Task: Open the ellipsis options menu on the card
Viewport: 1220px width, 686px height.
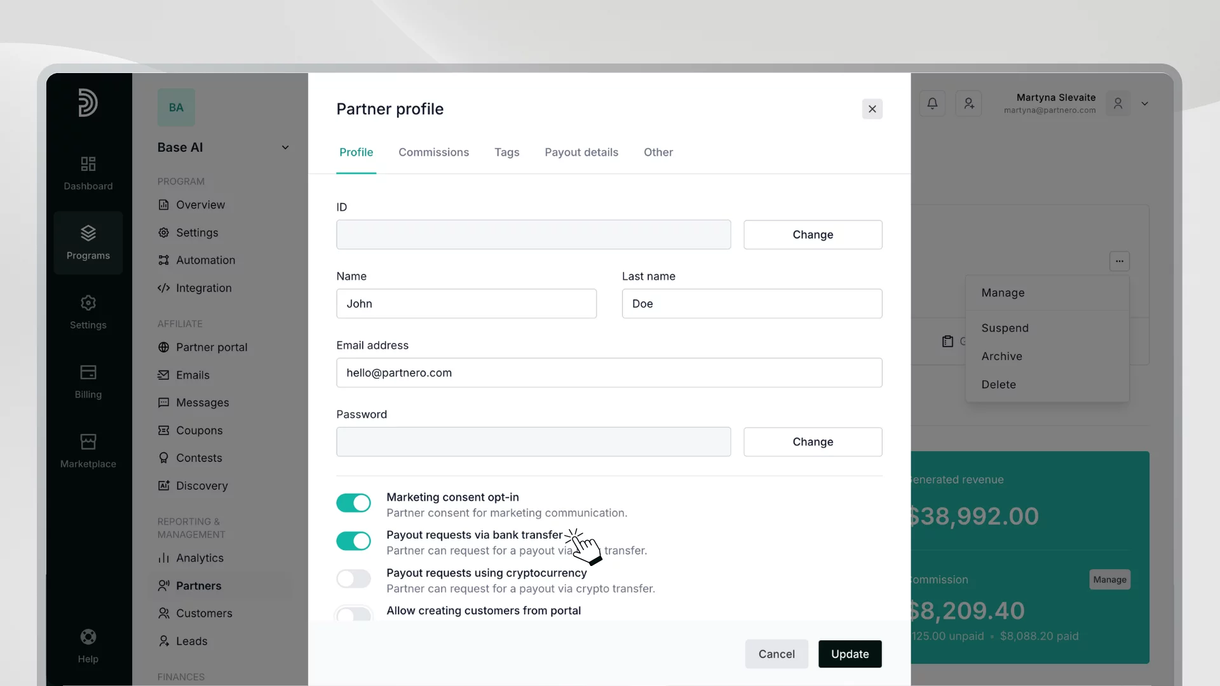Action: coord(1119,261)
